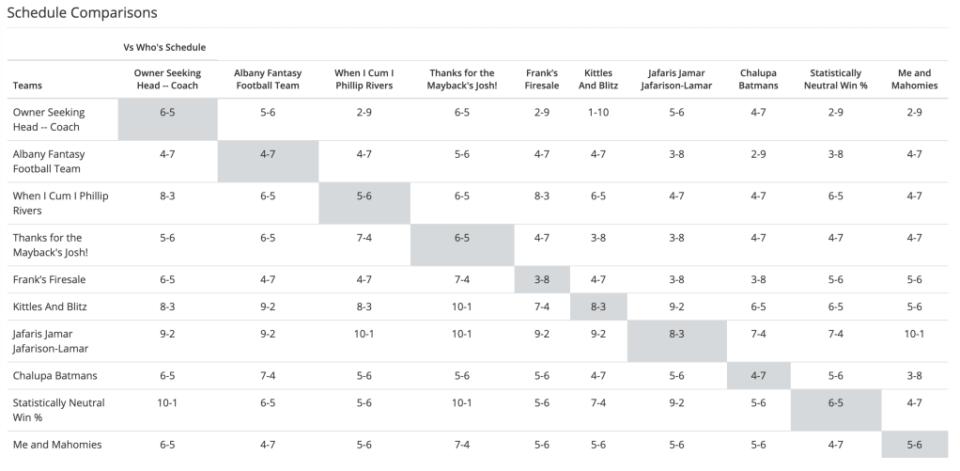
Task: Click the Frank's Firesale column header
Action: coord(542,79)
